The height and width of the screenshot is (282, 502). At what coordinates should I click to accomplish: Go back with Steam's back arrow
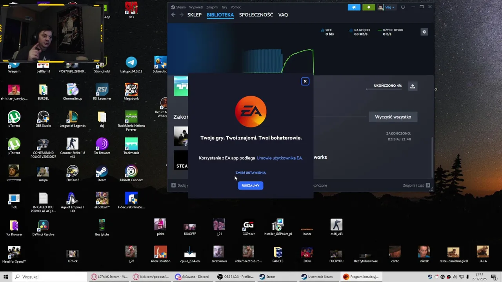click(x=173, y=15)
